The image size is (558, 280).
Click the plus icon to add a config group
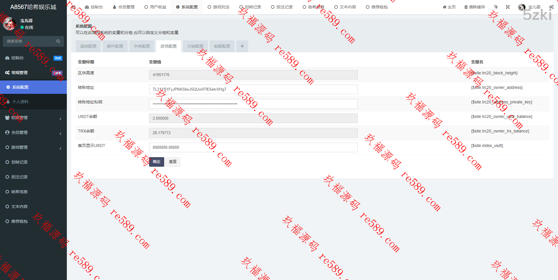[x=242, y=46]
